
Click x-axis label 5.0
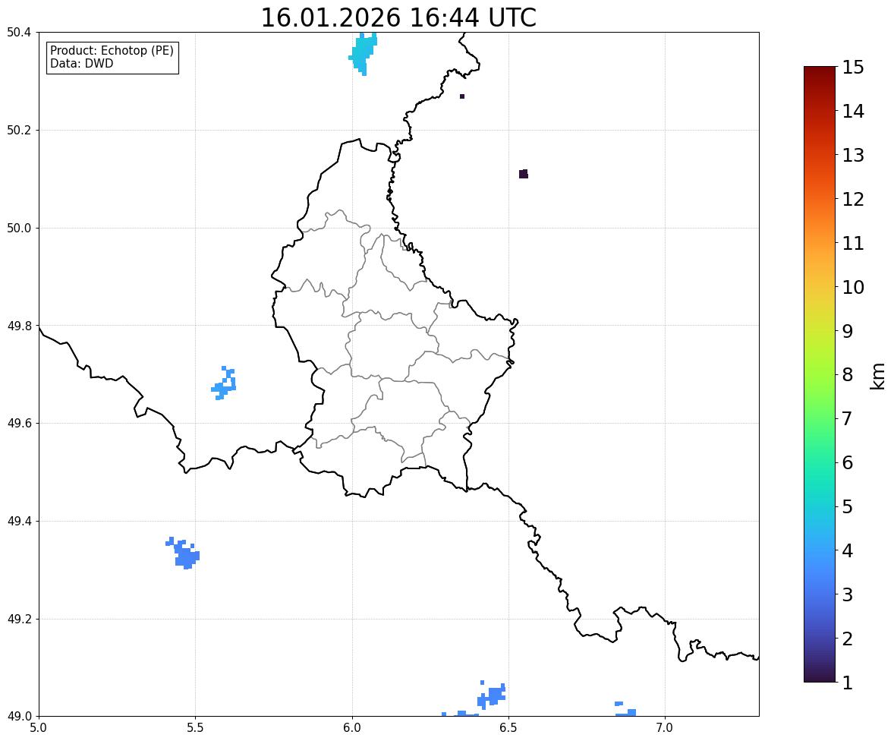(x=39, y=728)
